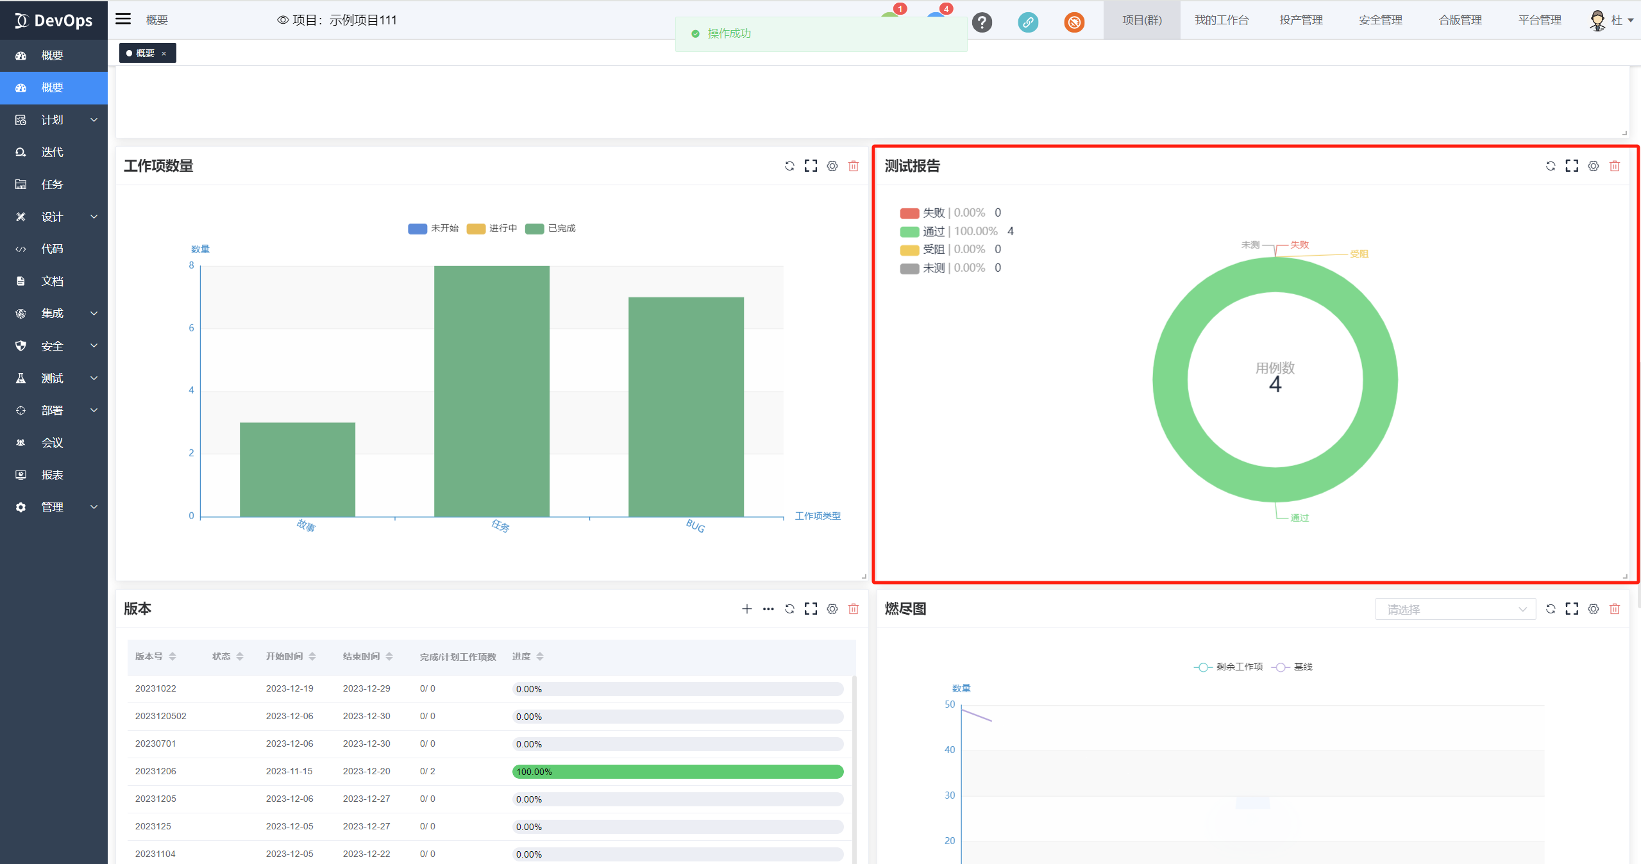1641x864 pixels.
Task: Expand the 测试 sidebar menu
Action: coord(54,378)
